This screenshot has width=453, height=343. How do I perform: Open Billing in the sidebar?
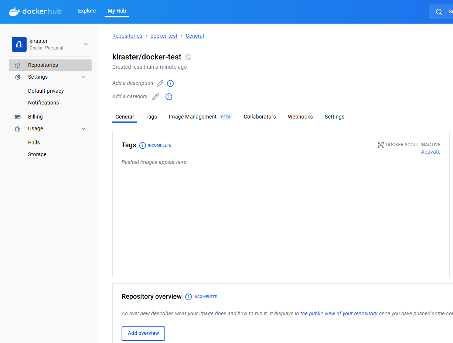point(35,117)
